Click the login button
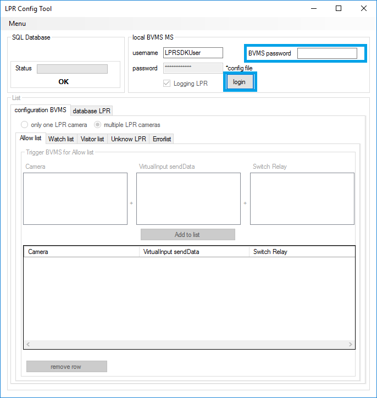This screenshot has width=377, height=398. (x=239, y=82)
